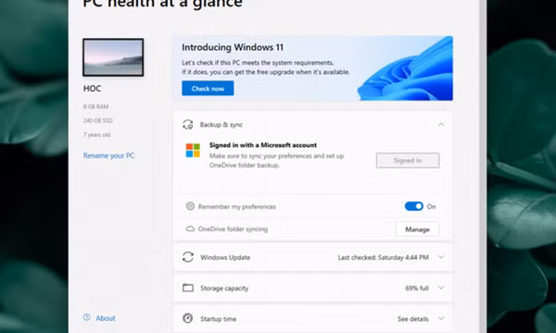Click the OneDrive folder syncing label
556x333 pixels.
pyautogui.click(x=233, y=229)
